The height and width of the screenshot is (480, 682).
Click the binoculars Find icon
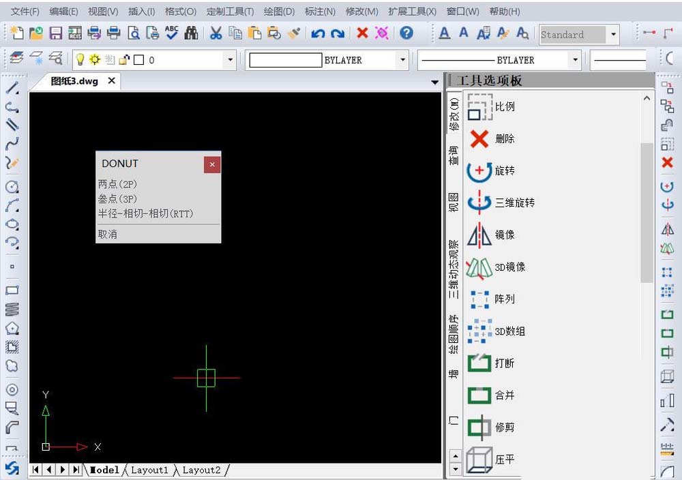(x=191, y=33)
